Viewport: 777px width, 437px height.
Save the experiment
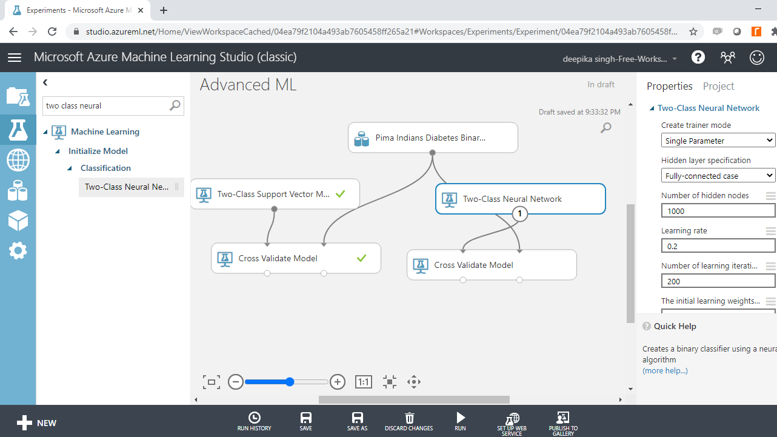coord(306,421)
